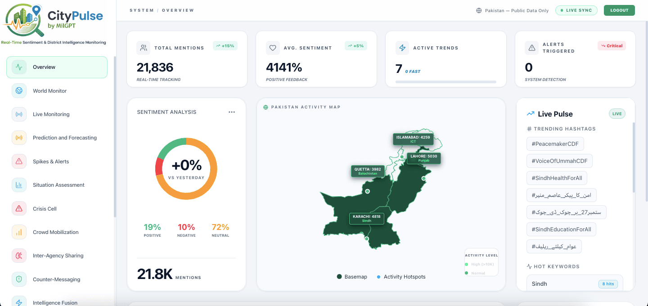Click the +15% trend badge
Image resolution: width=648 pixels, height=306 pixels.
pyautogui.click(x=225, y=46)
